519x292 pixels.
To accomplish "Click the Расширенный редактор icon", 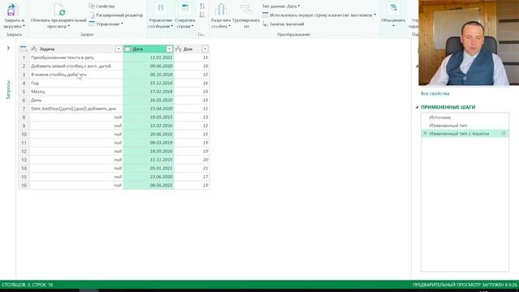I will pos(92,15).
